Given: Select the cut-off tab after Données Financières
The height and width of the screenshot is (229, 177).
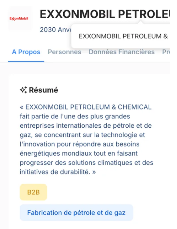Looking at the screenshot, I should point(166,52).
